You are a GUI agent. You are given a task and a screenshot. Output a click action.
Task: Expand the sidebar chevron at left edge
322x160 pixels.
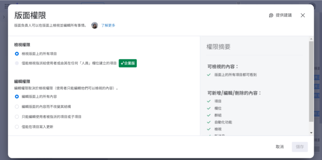[4, 17]
